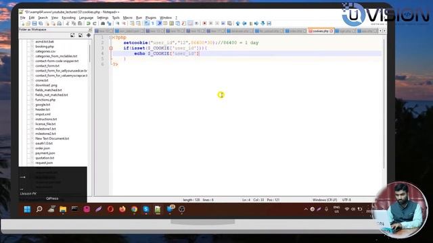Screen dimensions: 433x243
Task: Click the Cut toolbar icon
Action: [68, 24]
